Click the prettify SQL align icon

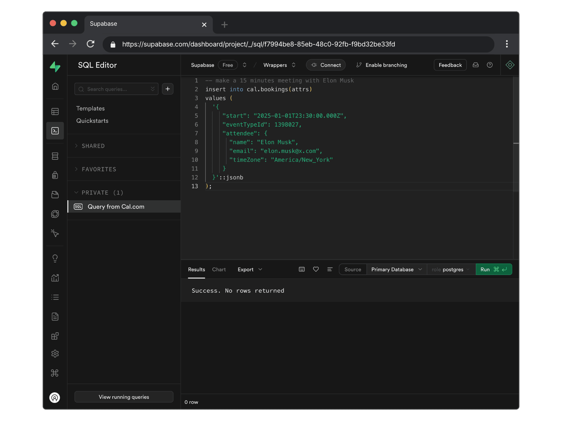point(330,269)
